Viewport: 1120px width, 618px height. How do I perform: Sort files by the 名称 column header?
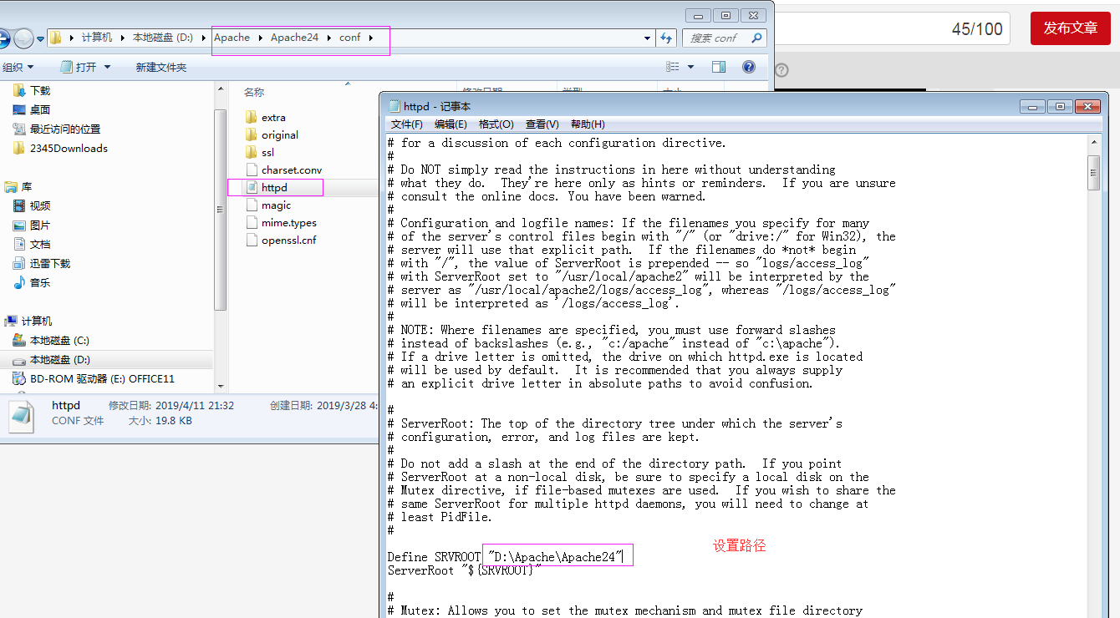pos(253,92)
